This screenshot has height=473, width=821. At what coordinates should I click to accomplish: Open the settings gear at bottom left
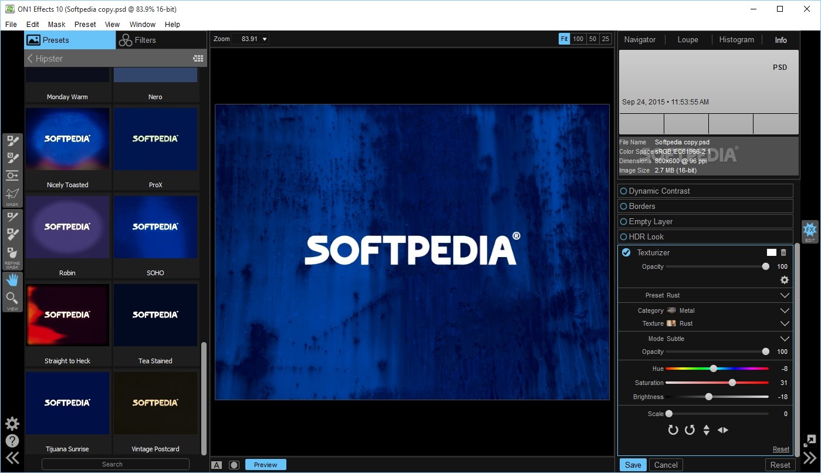pyautogui.click(x=12, y=424)
